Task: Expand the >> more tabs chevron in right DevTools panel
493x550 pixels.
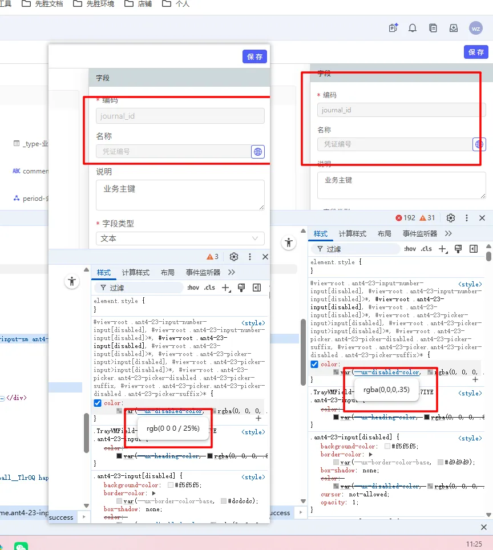Action: [448, 233]
